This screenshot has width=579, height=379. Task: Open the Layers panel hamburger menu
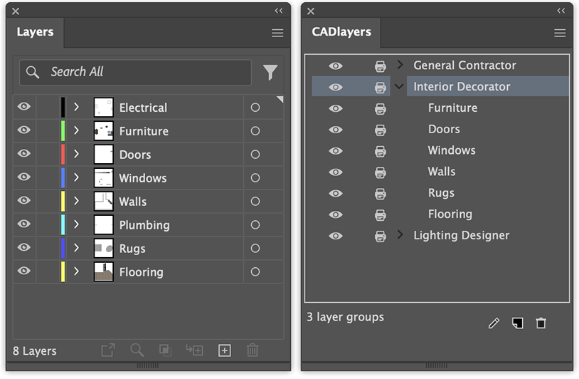tap(277, 33)
